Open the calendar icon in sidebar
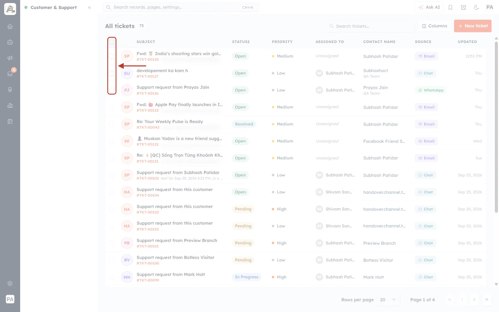Viewport: 499px width, 312px height. 10,121
